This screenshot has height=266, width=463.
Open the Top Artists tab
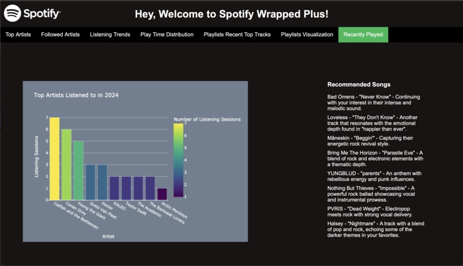click(x=18, y=34)
